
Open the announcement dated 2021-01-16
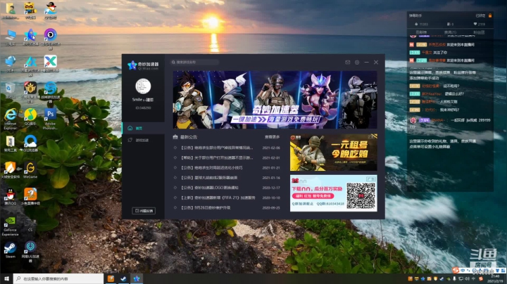pyautogui.click(x=226, y=178)
